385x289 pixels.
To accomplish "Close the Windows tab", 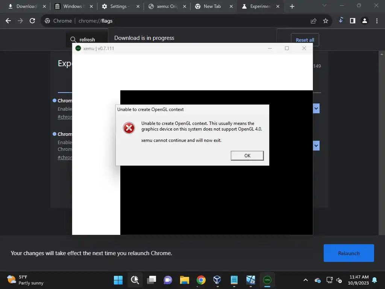I will 91,6.
